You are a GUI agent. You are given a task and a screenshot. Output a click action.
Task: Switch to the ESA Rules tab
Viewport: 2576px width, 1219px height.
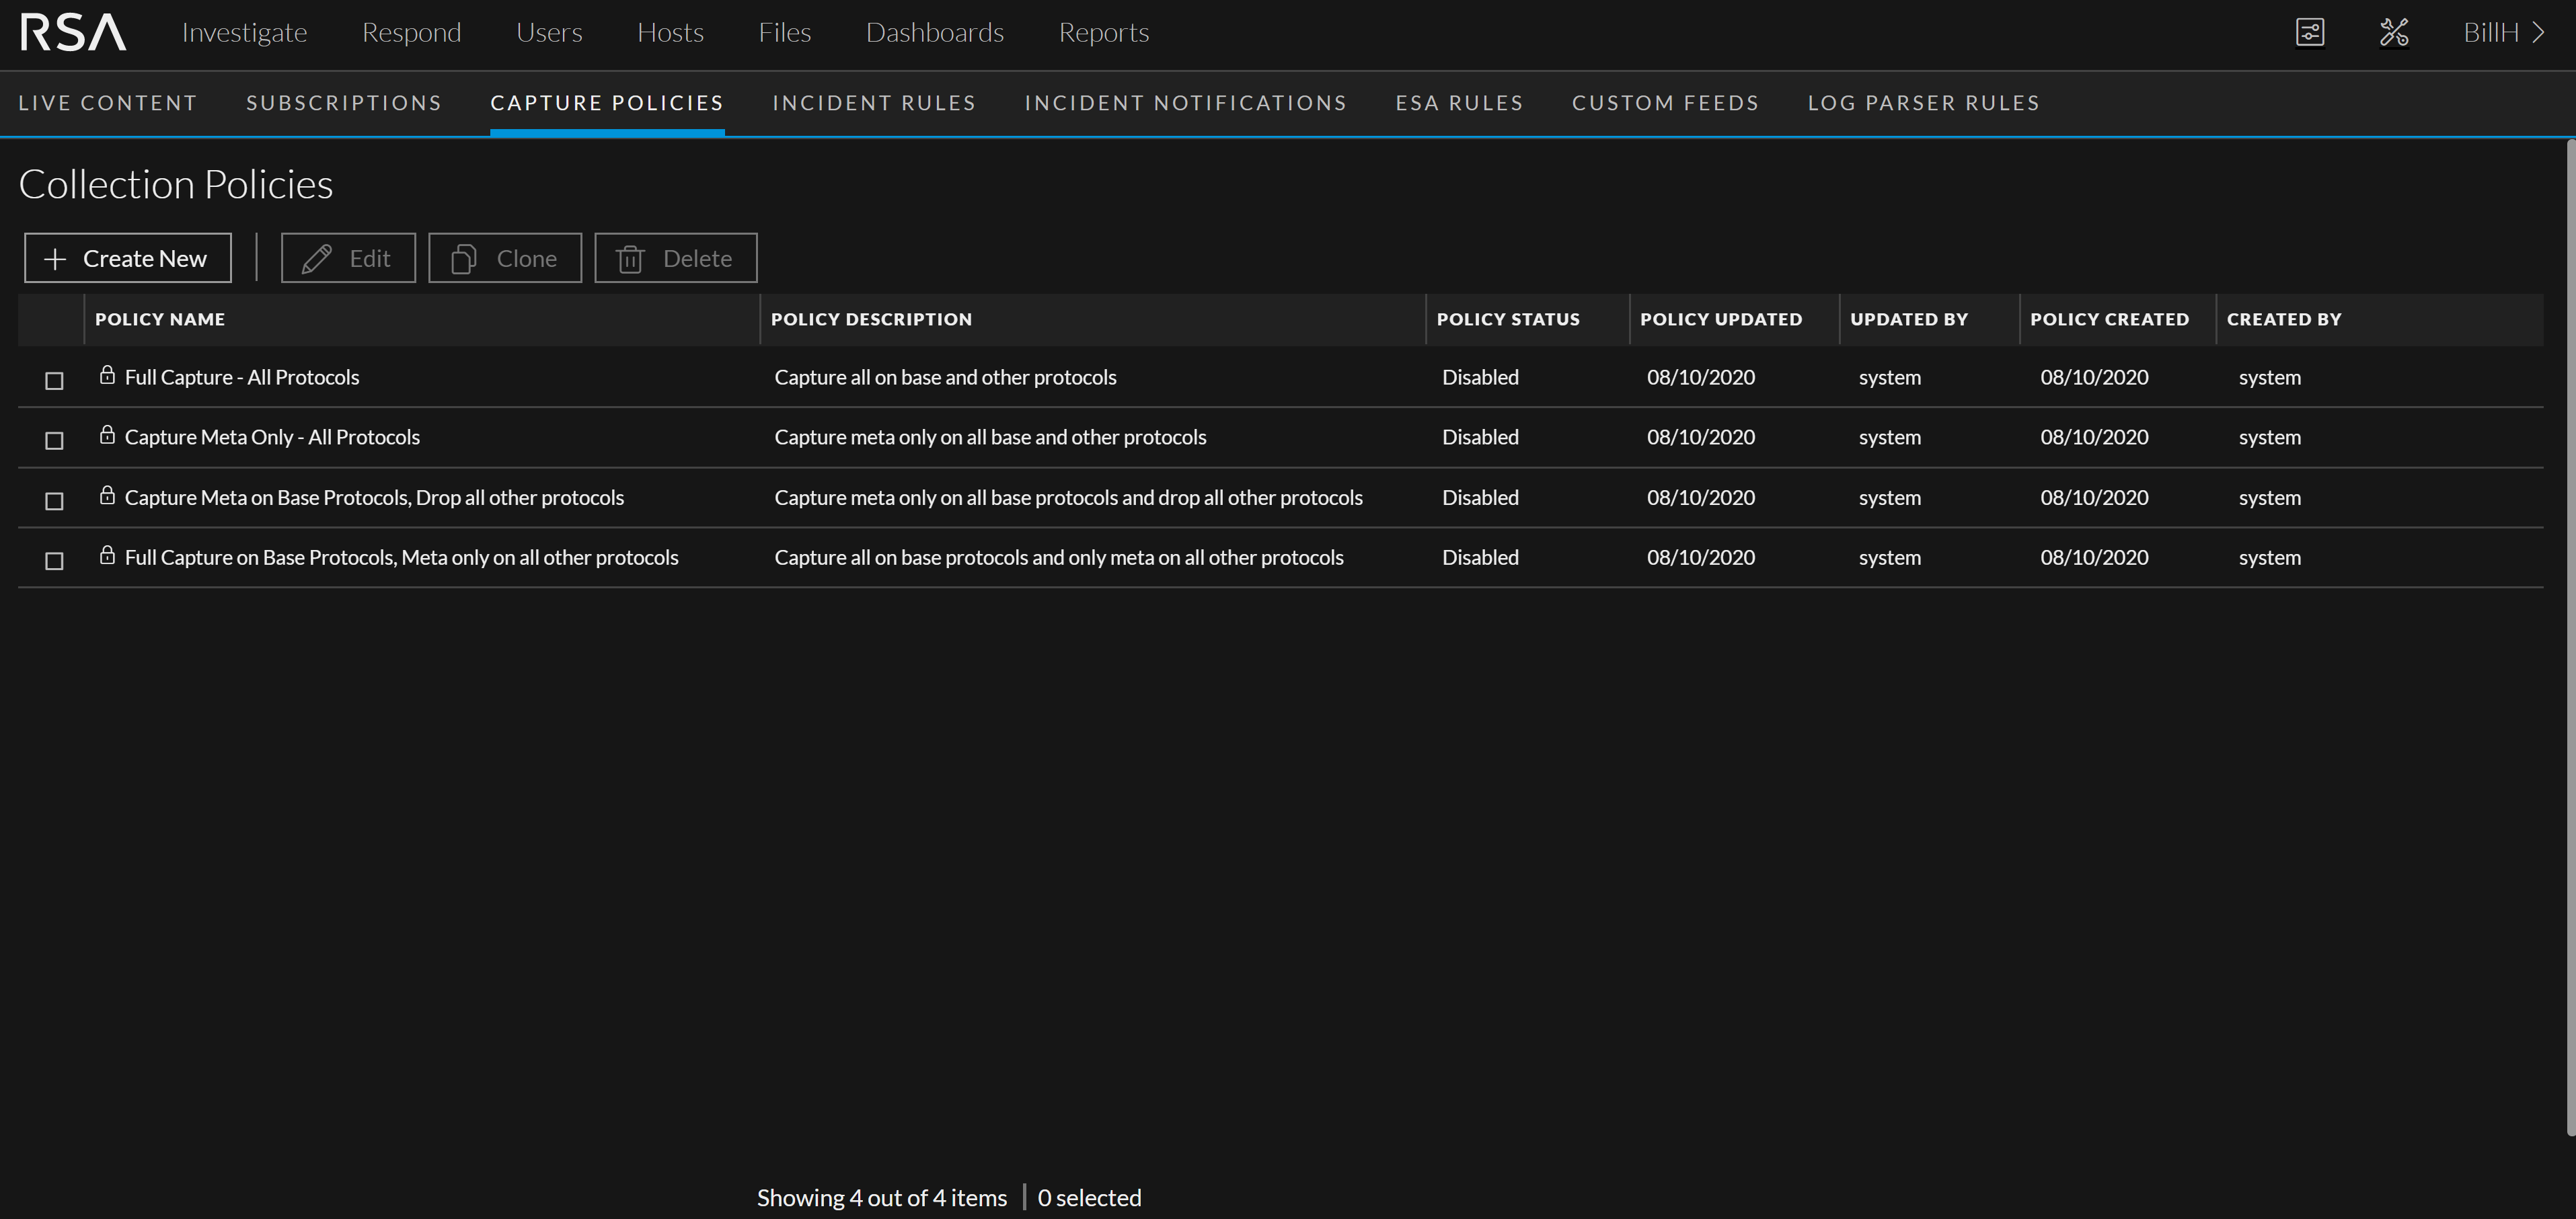(x=1459, y=103)
